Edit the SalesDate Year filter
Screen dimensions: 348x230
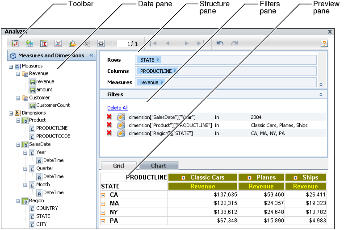tap(121, 117)
